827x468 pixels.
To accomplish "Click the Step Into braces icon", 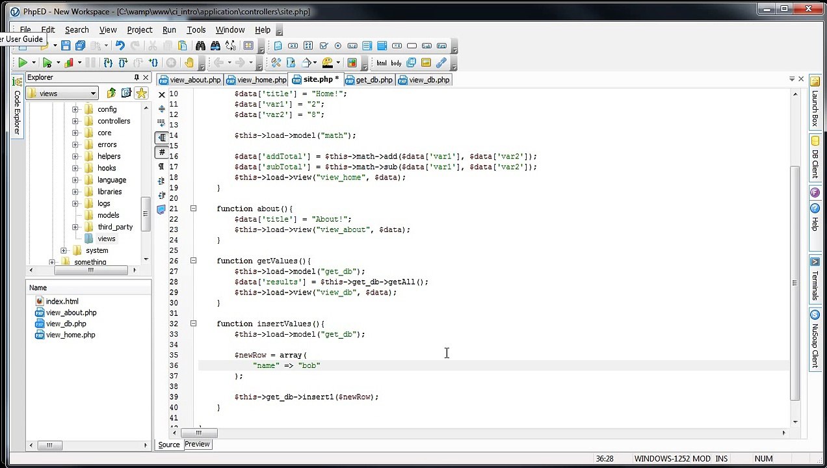I will 108,63.
